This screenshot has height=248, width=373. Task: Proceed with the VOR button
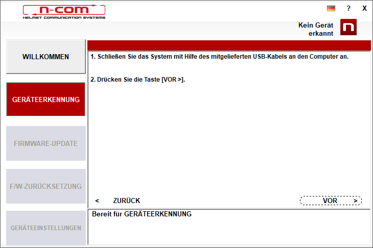coord(331,201)
